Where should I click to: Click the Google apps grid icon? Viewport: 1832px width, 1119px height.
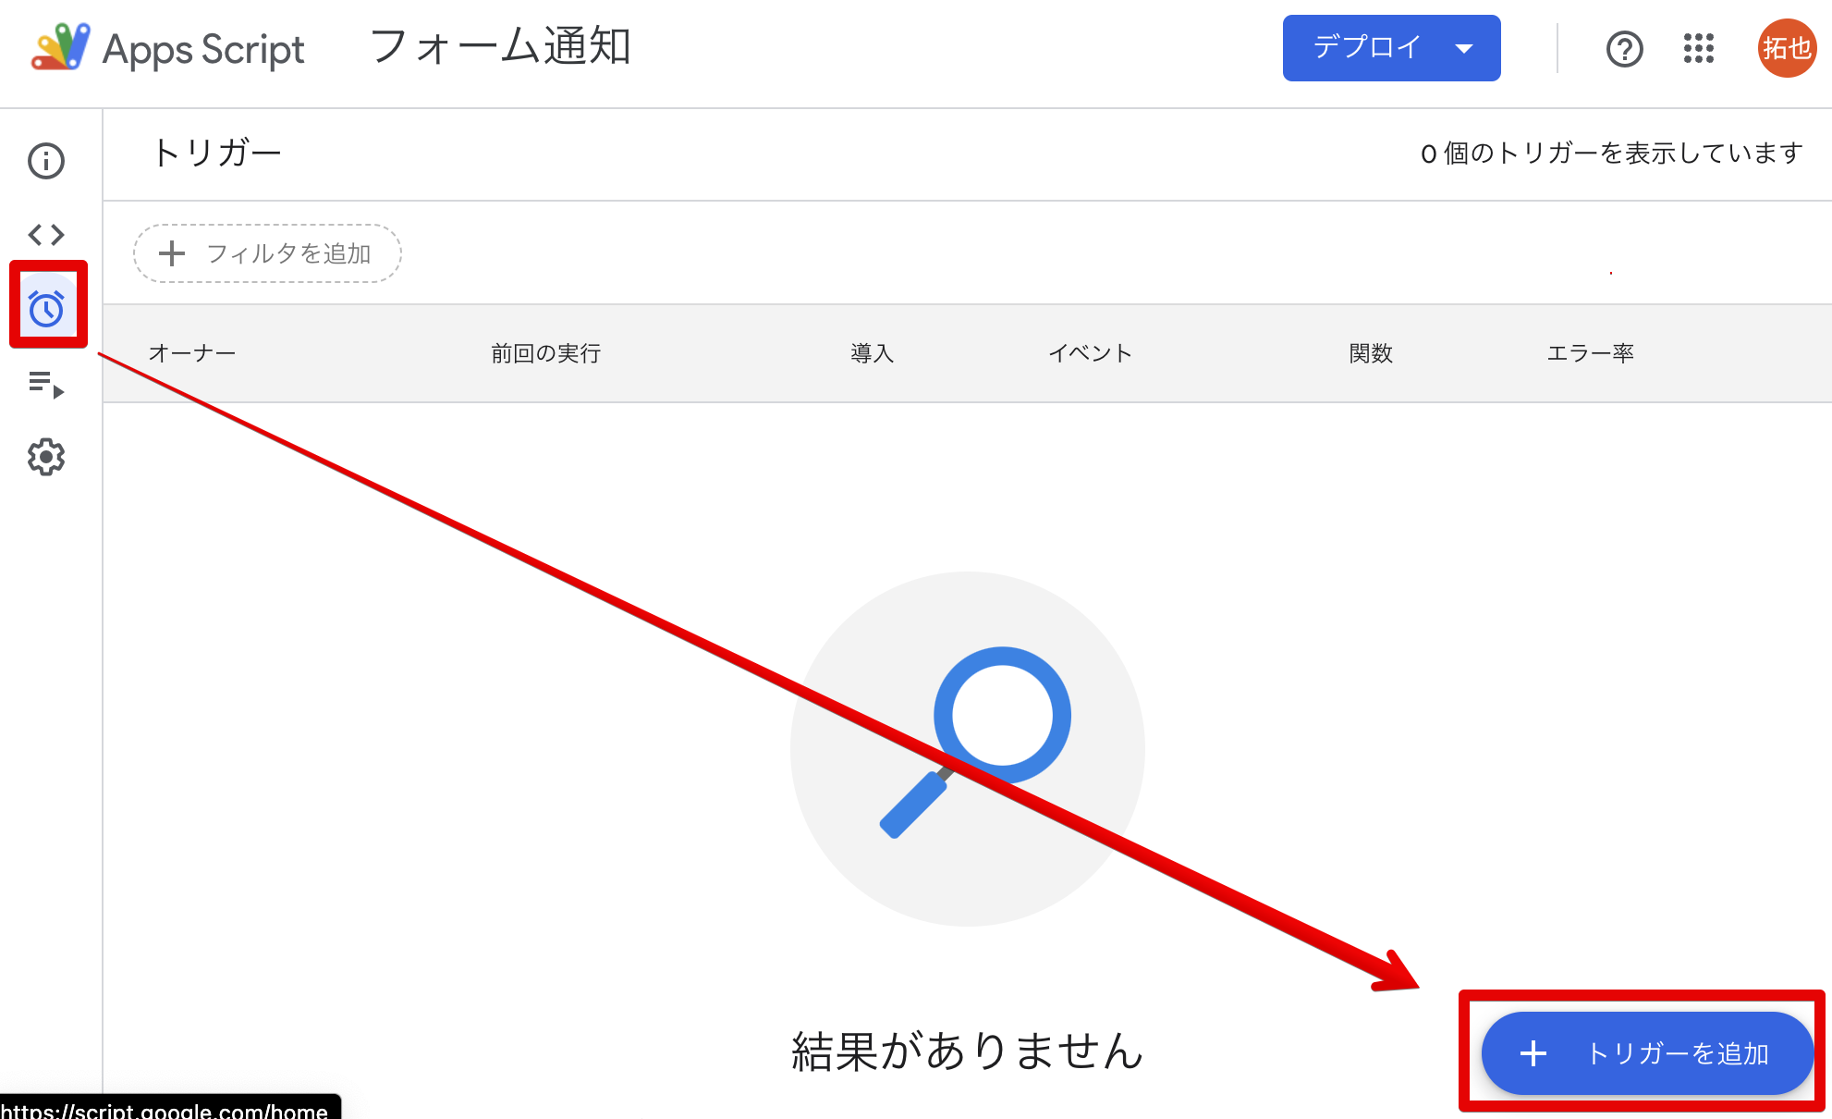click(x=1700, y=48)
